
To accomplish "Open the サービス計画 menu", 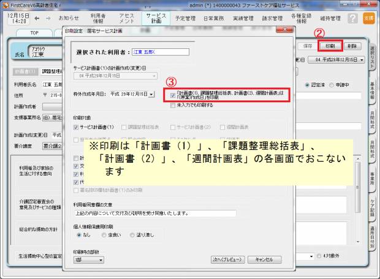I will [156, 18].
